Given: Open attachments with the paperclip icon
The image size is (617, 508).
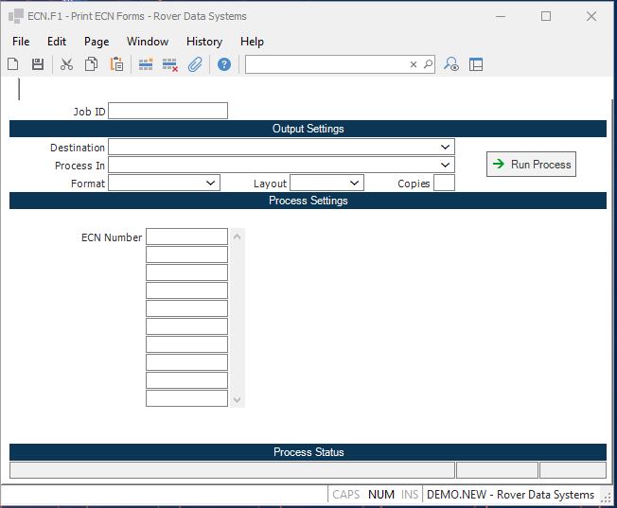Looking at the screenshot, I should [195, 64].
